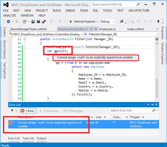The image size is (167, 147).
Task: Pin the EmployeeController.cs tab
Action: tap(91, 29)
